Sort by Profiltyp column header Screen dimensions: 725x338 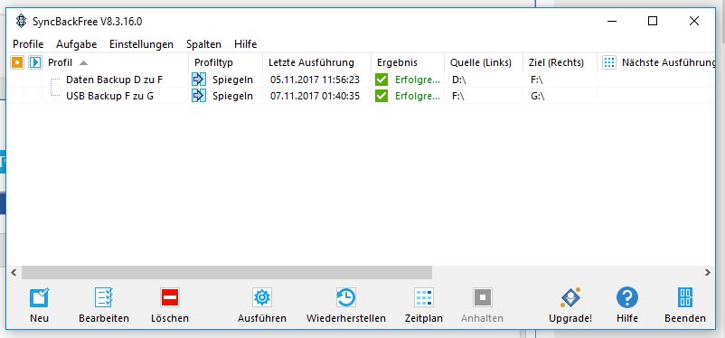213,62
